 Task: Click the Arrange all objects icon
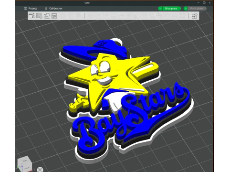tap(54, 16)
